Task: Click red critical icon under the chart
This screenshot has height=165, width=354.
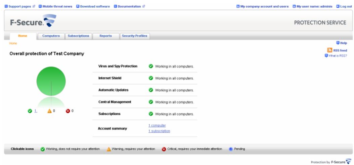Action: 68,111
